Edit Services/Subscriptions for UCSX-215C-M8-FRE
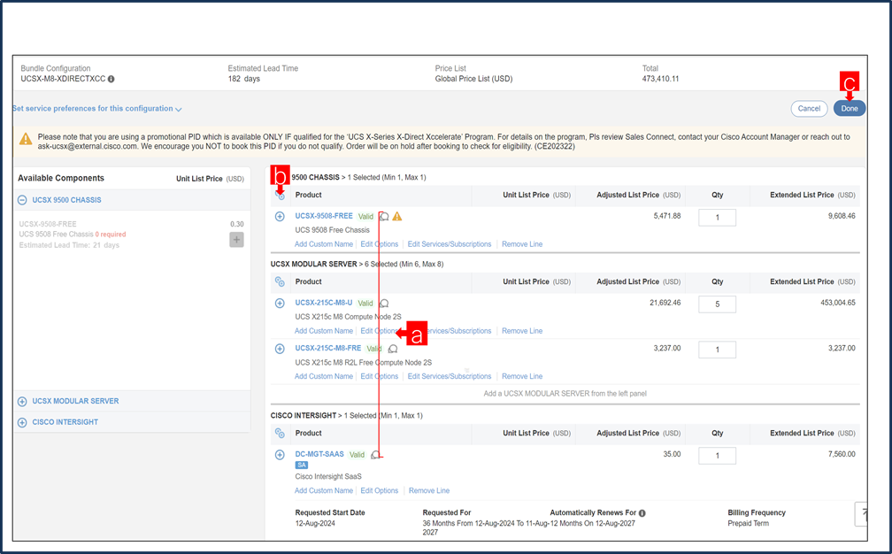The height and width of the screenshot is (554, 892). (450, 376)
